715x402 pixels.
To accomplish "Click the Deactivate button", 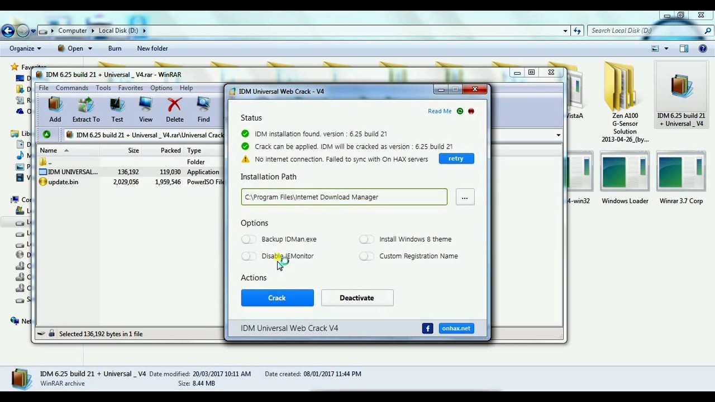I will (x=357, y=298).
